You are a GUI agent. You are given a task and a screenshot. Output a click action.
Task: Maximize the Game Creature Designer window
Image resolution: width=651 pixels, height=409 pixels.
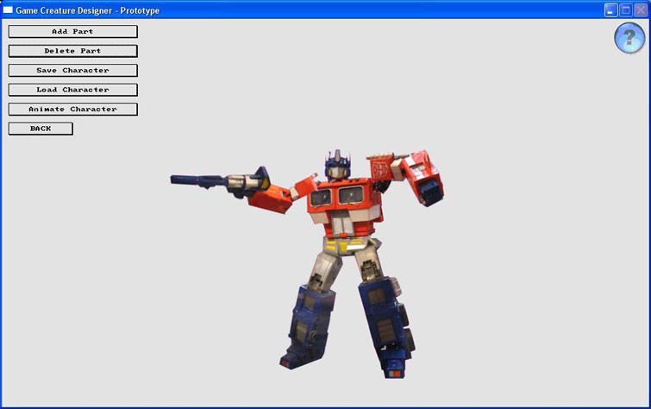click(x=626, y=10)
